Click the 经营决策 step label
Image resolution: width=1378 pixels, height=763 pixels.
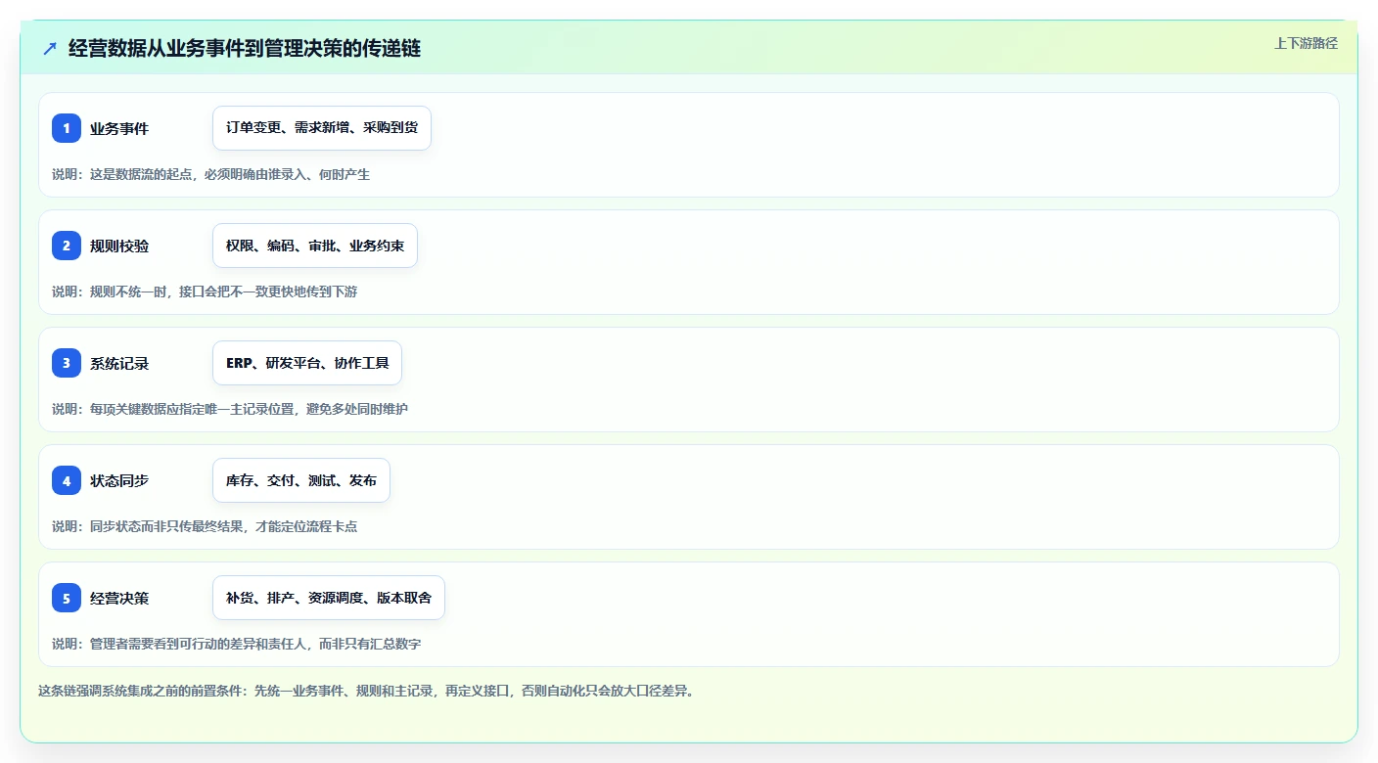[x=119, y=598]
